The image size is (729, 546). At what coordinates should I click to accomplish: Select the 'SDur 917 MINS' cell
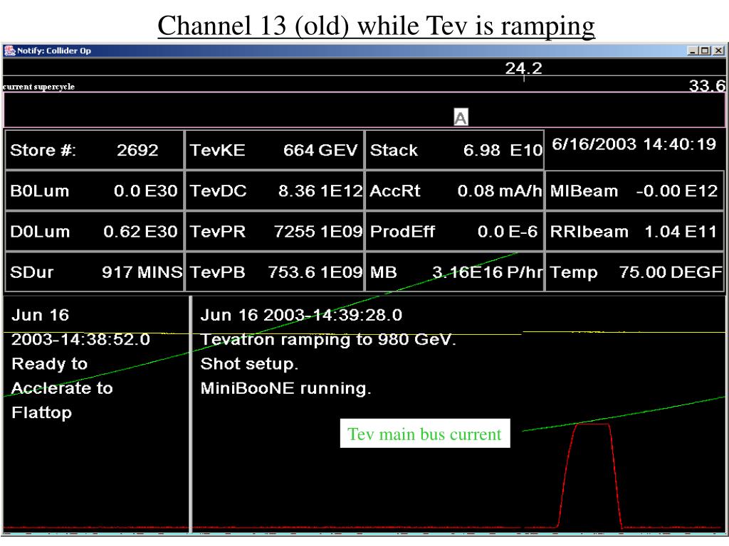click(x=95, y=272)
